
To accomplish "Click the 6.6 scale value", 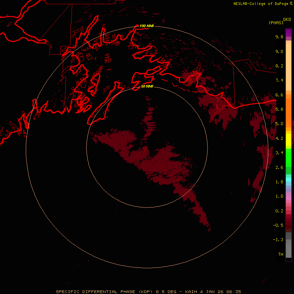I will (x=279, y=95).
